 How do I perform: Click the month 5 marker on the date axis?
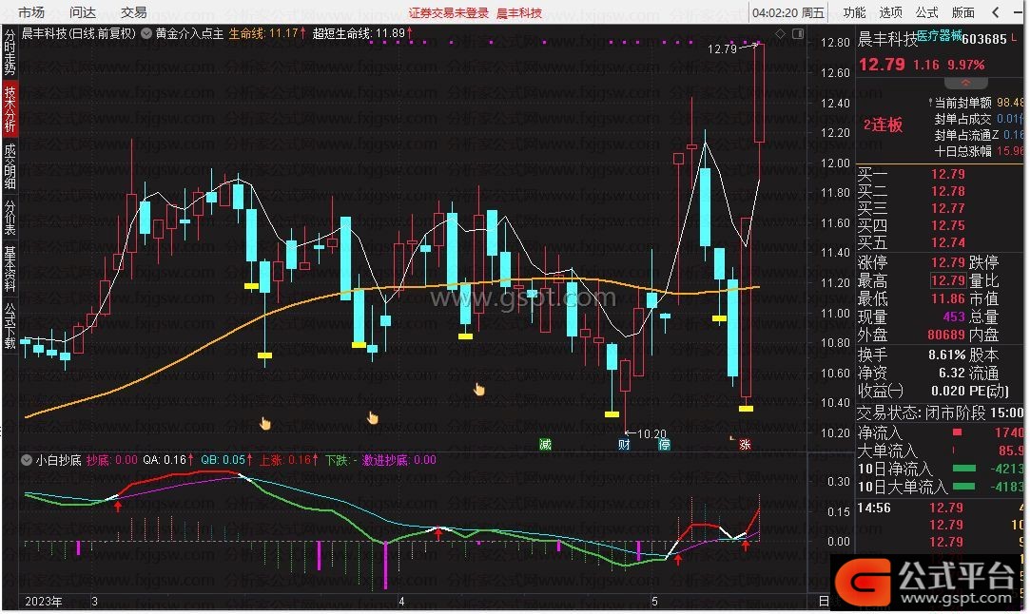pos(654,602)
